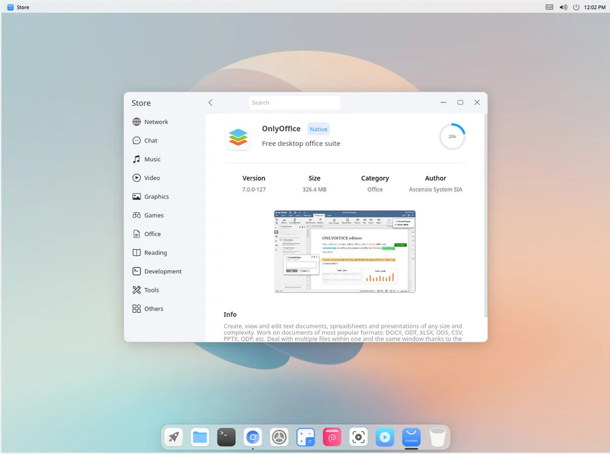
Task: Click the keyboard layout indicator in the top bar
Action: 549,7
